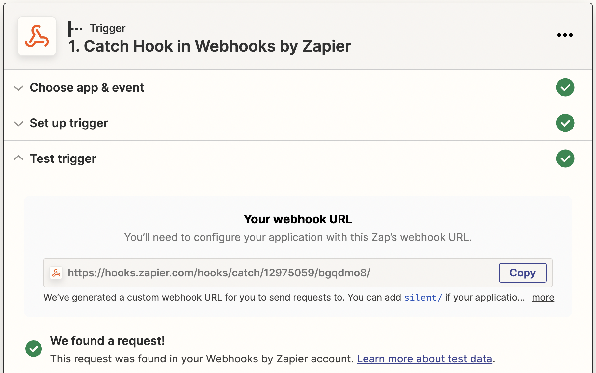Click the trigger step icon beside Trigger label
The width and height of the screenshot is (596, 373).
[75, 29]
